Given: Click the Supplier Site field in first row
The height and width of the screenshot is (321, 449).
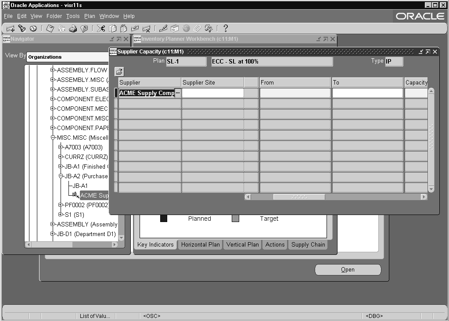Looking at the screenshot, I should click(x=213, y=93).
